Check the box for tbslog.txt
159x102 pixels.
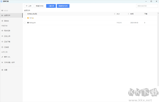[25, 22]
